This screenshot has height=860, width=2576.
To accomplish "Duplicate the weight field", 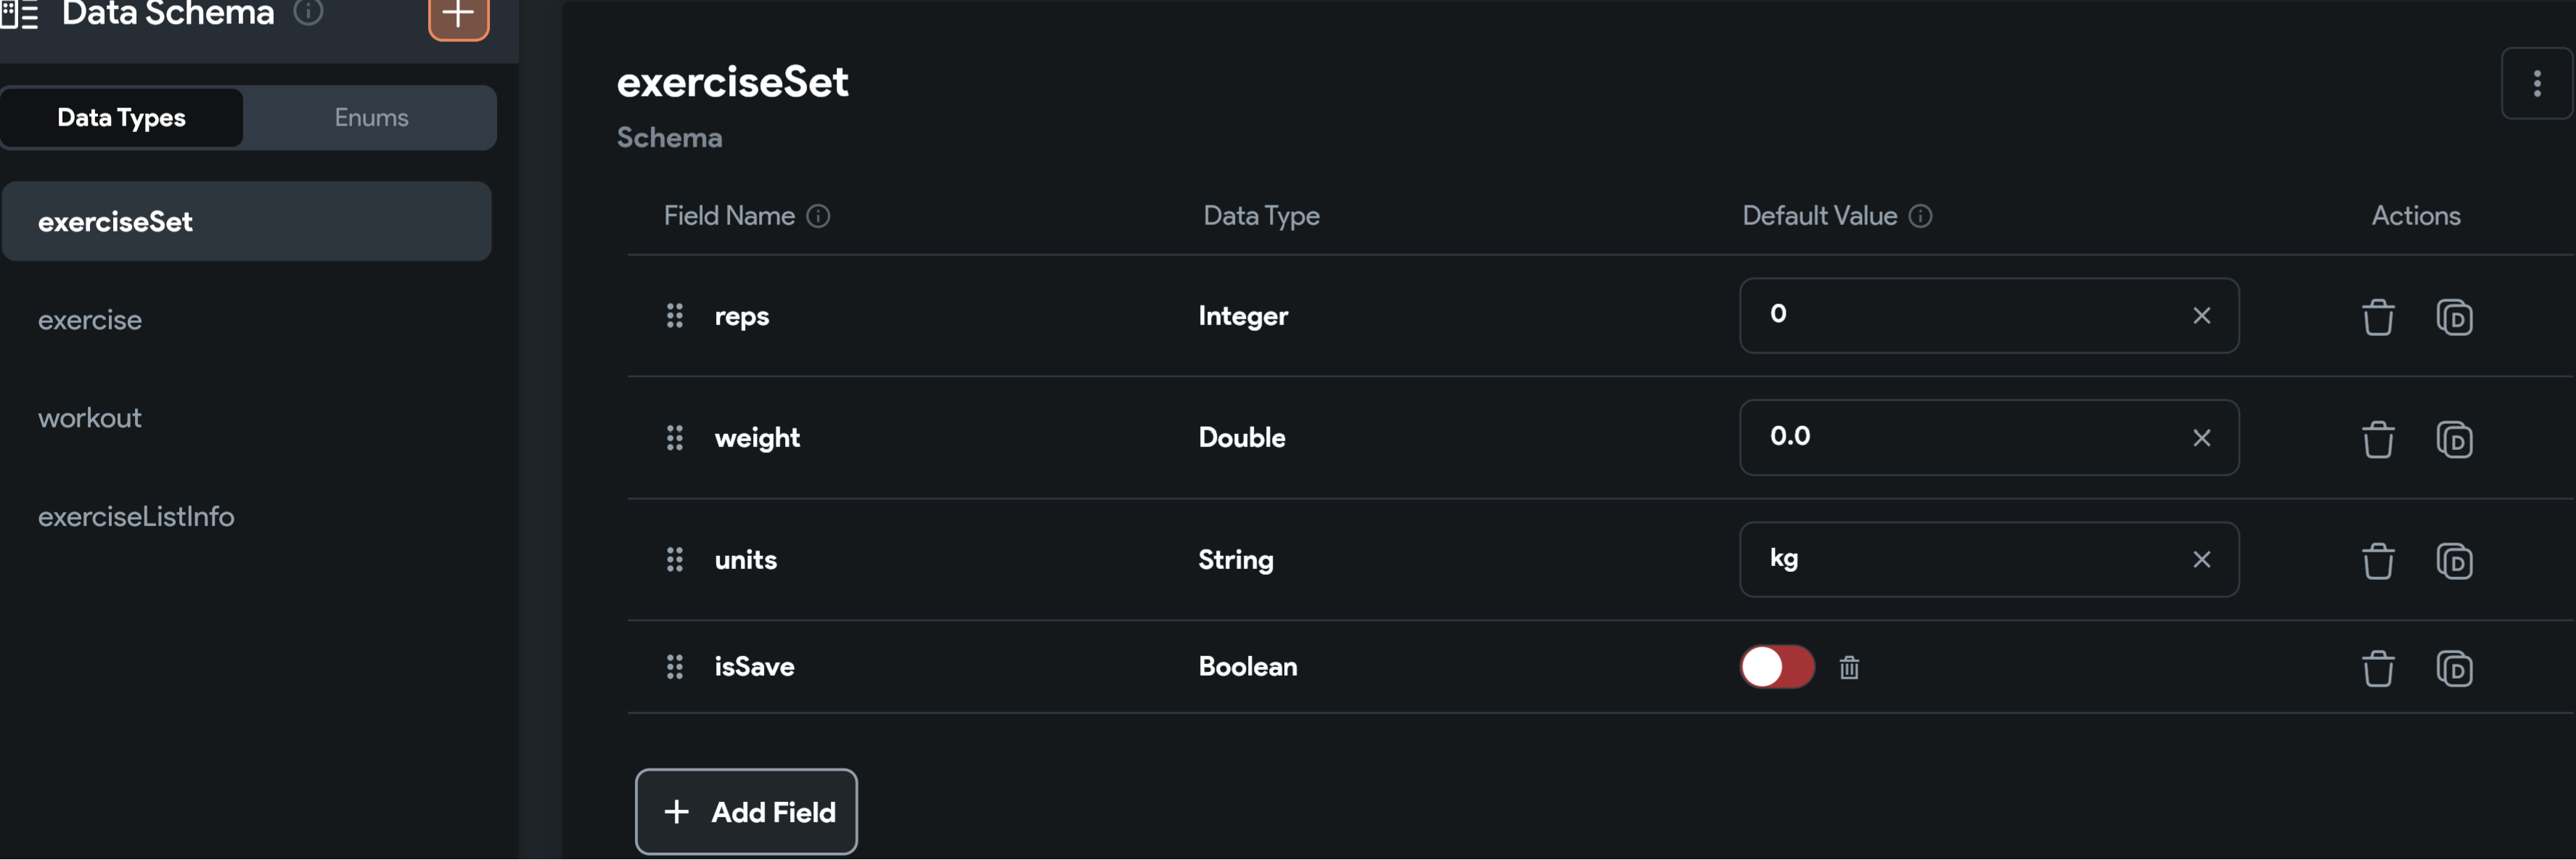I will click(x=2453, y=439).
